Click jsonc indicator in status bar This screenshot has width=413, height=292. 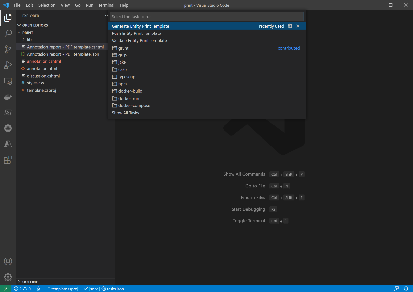click(x=91, y=289)
